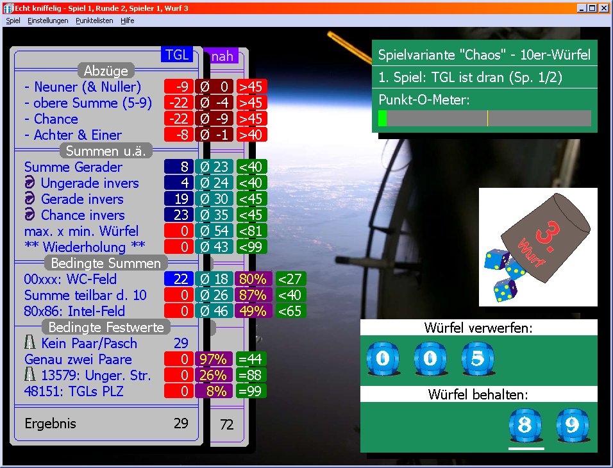
Task: Open the Einstellungen menu
Action: click(47, 21)
